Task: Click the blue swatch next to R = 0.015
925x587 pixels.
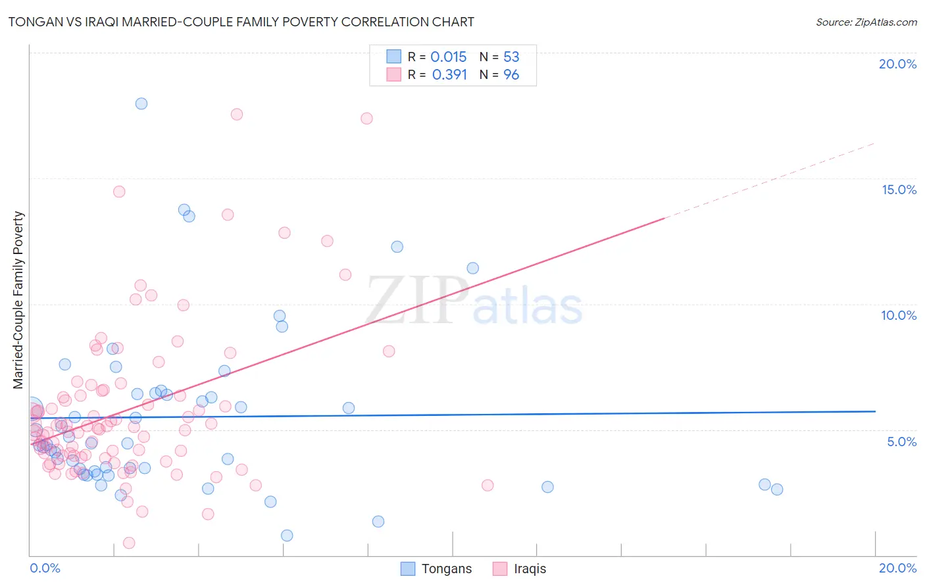Action: (x=393, y=57)
